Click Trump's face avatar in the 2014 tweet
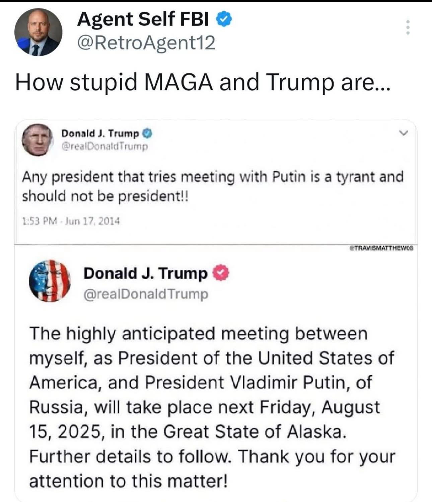This screenshot has width=432, height=502. coord(37,140)
